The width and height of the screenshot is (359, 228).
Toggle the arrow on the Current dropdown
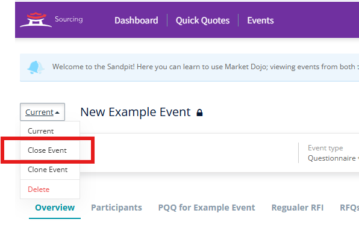point(57,112)
